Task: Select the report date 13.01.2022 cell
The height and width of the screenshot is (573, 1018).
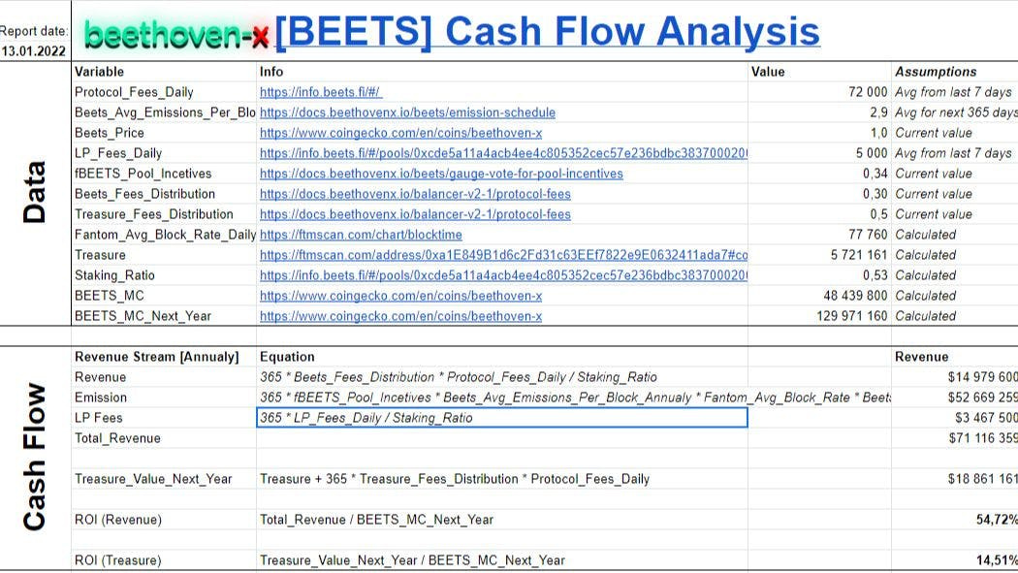Action: [x=34, y=51]
